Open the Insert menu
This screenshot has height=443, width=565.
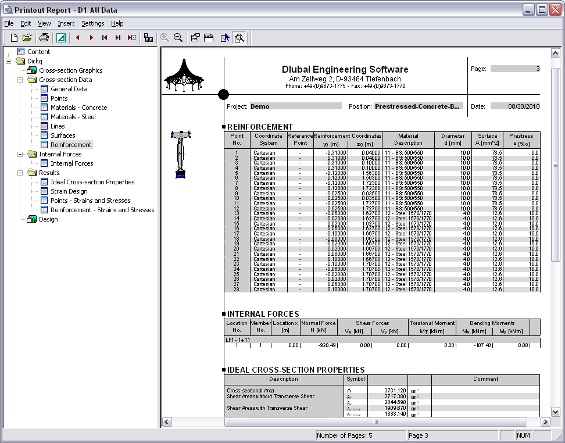tap(66, 23)
